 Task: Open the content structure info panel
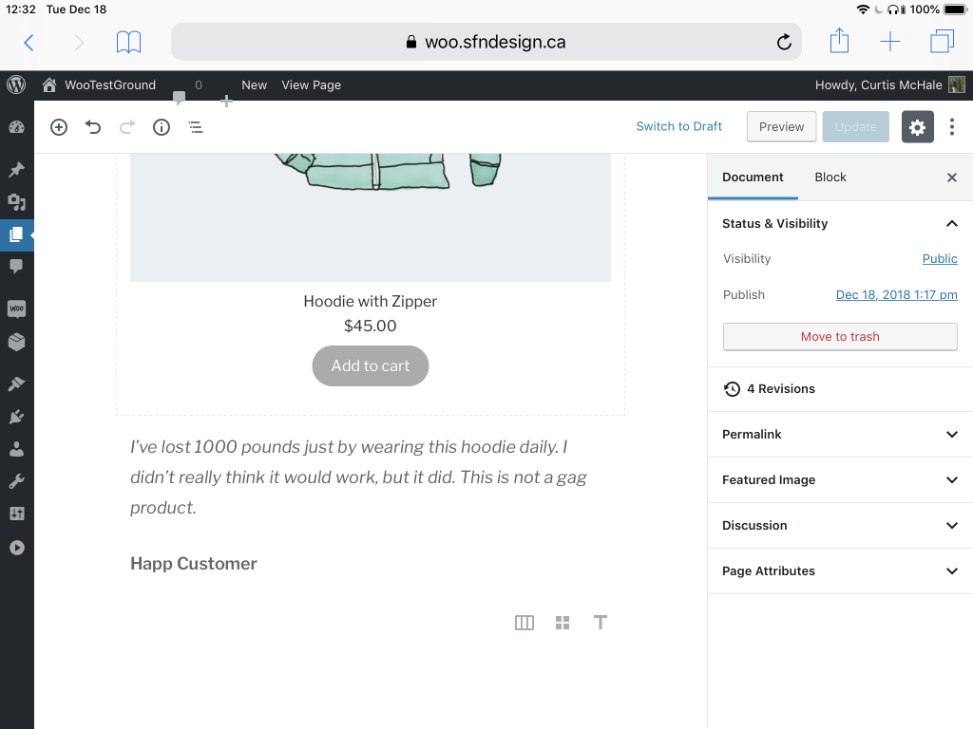[161, 126]
